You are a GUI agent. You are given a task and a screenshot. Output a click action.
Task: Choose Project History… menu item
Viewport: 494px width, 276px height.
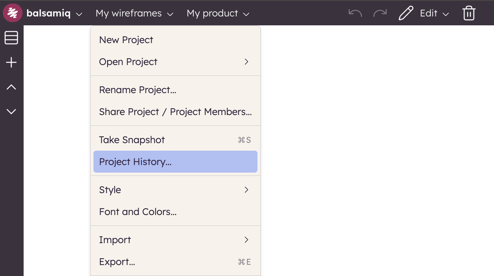[x=135, y=162]
